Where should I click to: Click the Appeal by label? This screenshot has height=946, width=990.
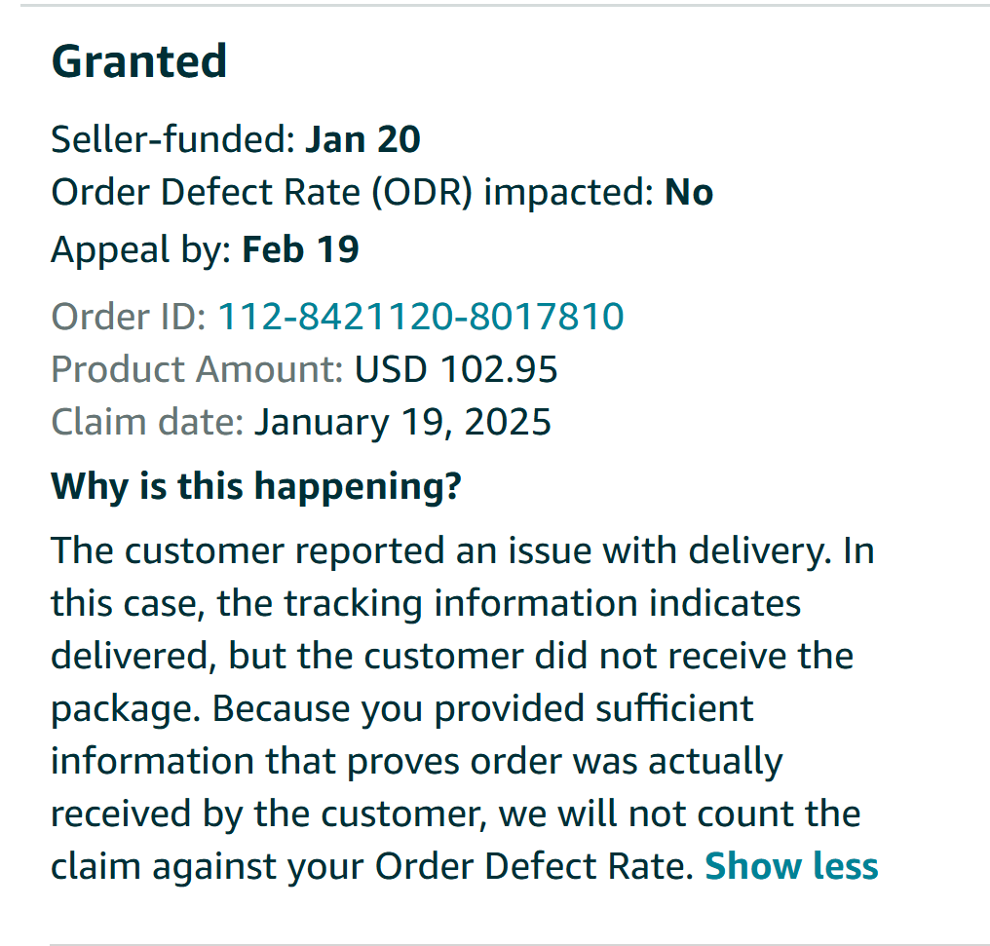pyautogui.click(x=141, y=250)
